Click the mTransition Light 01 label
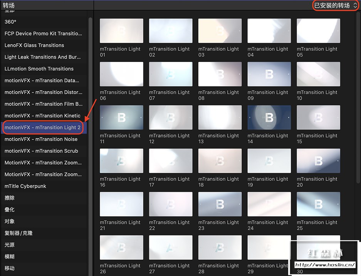The height and width of the screenshot is (276, 361). (120, 52)
